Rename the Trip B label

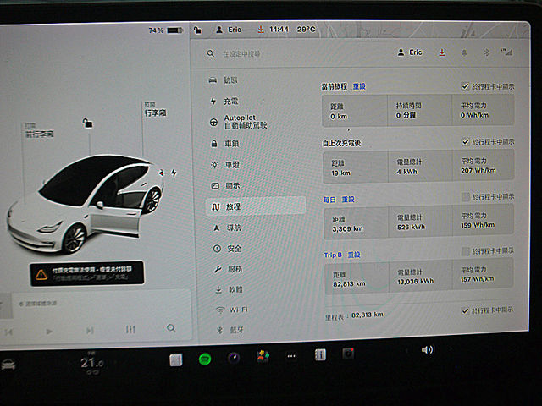(x=333, y=255)
